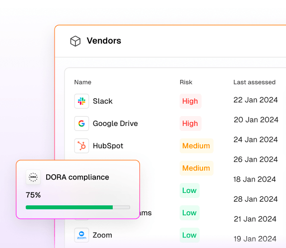Viewport: 286px width, 248px height.
Task: Click the Vendors page title
Action: 104,41
